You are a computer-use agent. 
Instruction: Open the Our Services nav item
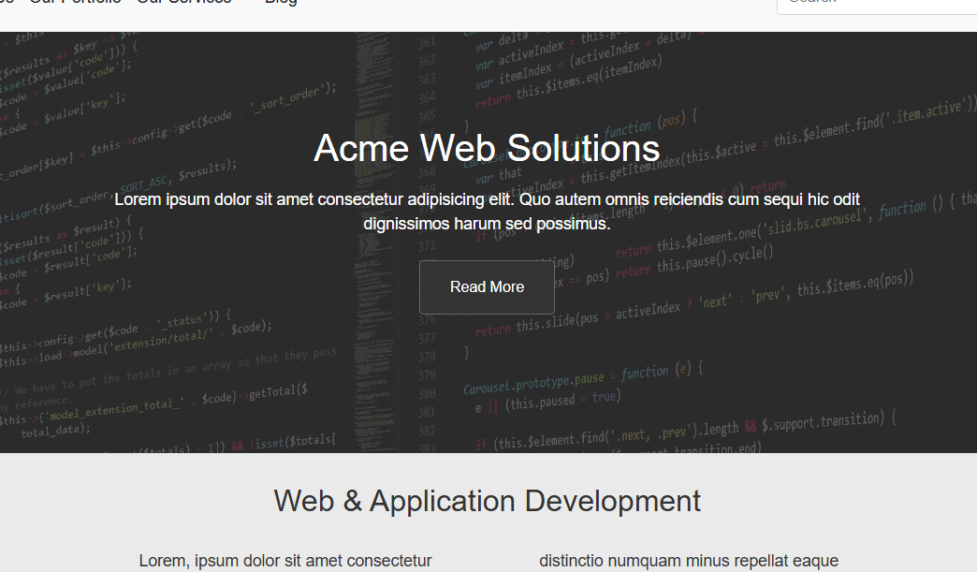click(x=183, y=2)
